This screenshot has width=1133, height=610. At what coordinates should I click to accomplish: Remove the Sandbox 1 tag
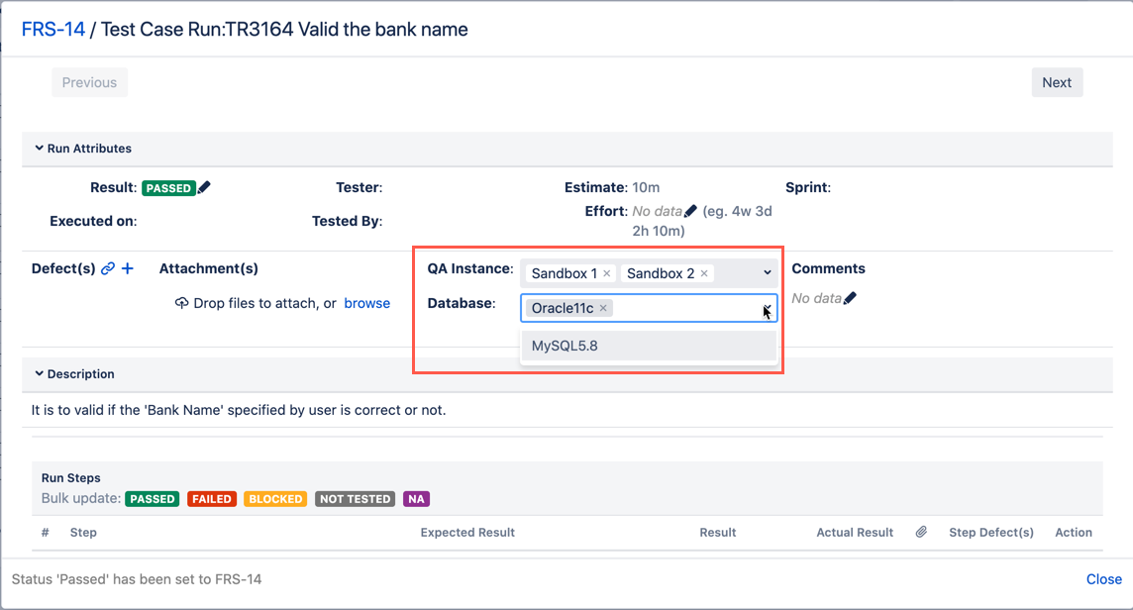(607, 273)
